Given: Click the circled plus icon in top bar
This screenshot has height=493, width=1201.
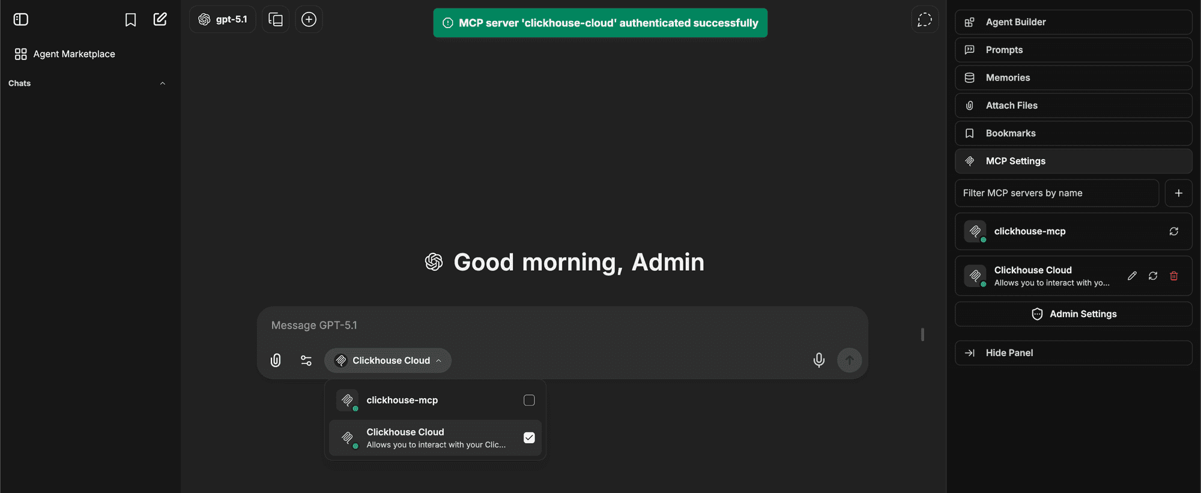Looking at the screenshot, I should click(x=309, y=19).
